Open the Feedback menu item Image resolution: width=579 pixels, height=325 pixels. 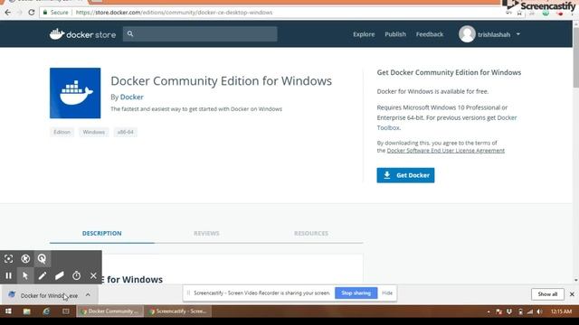(430, 34)
